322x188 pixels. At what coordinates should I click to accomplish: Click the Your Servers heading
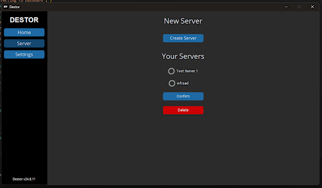[183, 56]
